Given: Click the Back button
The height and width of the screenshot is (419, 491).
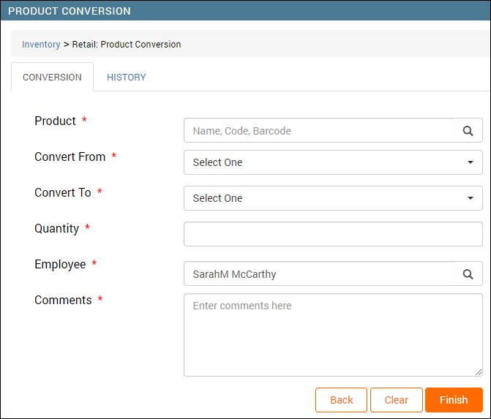Looking at the screenshot, I should coord(341,400).
